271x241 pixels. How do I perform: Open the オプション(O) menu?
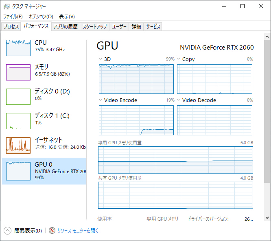pyautogui.click(x=41, y=17)
